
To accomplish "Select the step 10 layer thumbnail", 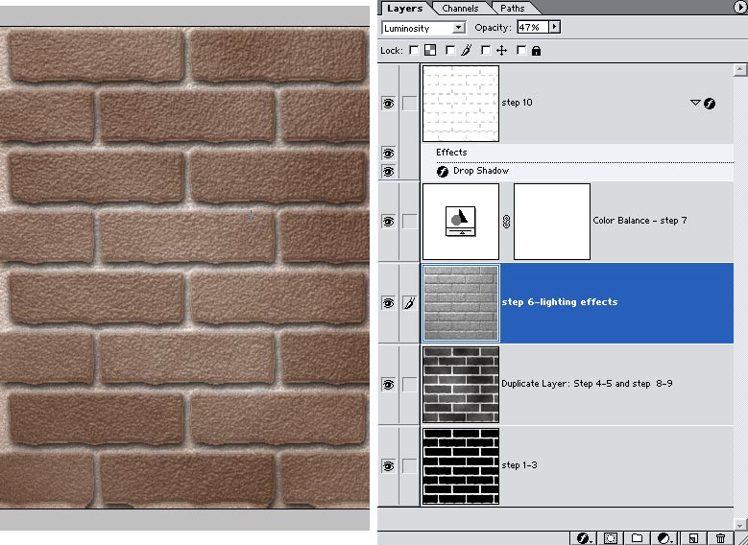I will (461, 104).
